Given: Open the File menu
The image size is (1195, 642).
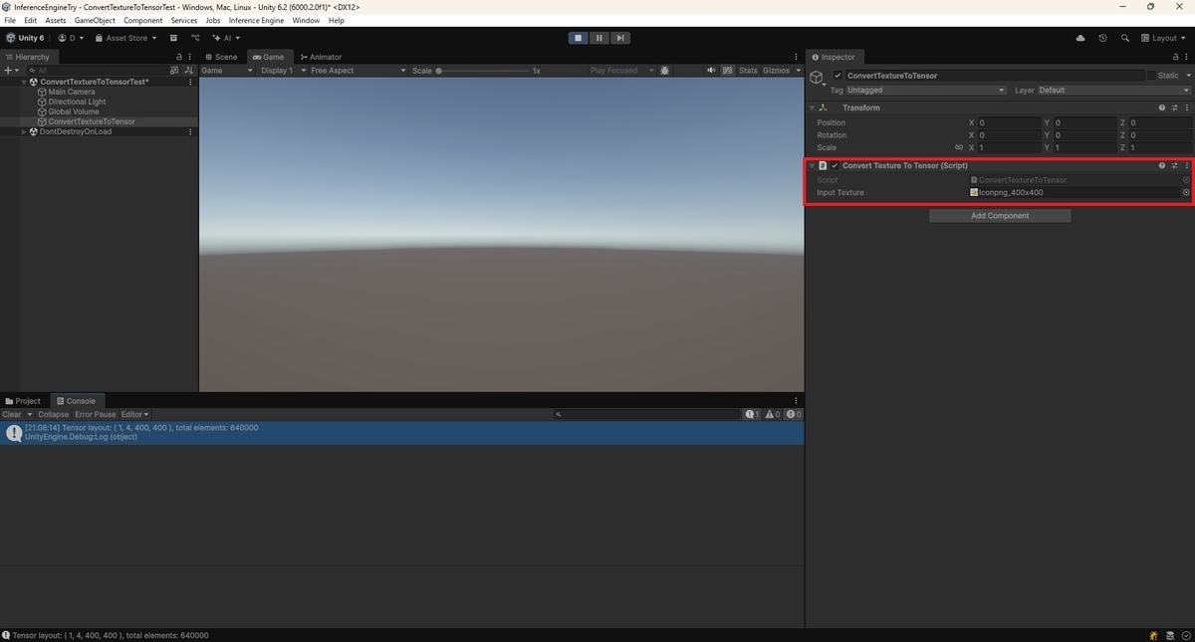Looking at the screenshot, I should point(11,20).
